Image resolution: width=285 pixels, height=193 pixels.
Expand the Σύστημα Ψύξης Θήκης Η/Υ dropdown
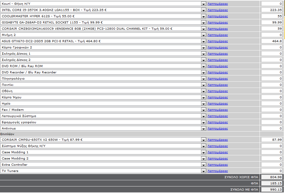[x=103, y=146]
